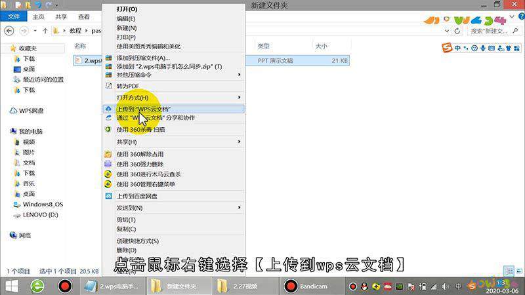Sort by 大小 column header
Viewport: 525px width, 295px height.
[321, 46]
